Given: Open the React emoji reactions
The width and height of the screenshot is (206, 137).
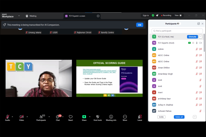Looking at the screenshot, I should [x=71, y=117].
